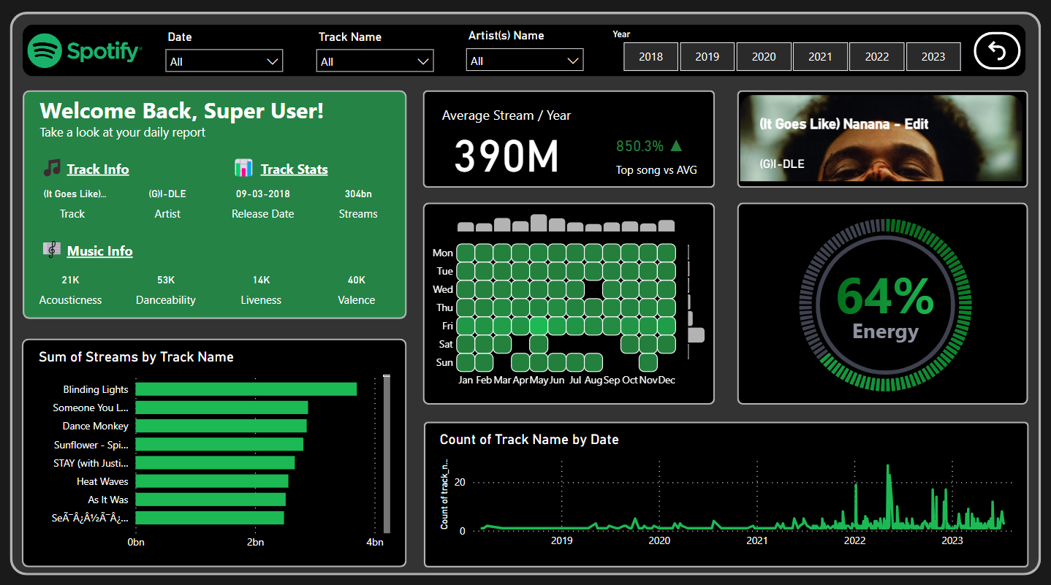Viewport: 1051px width, 585px height.
Task: Click the 64% Energy gauge
Action: (x=884, y=304)
